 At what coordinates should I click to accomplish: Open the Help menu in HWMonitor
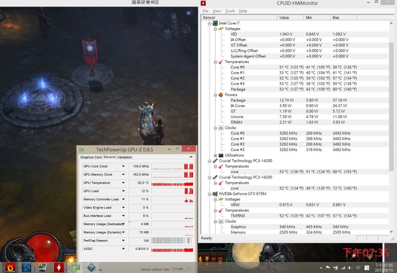tap(243, 11)
